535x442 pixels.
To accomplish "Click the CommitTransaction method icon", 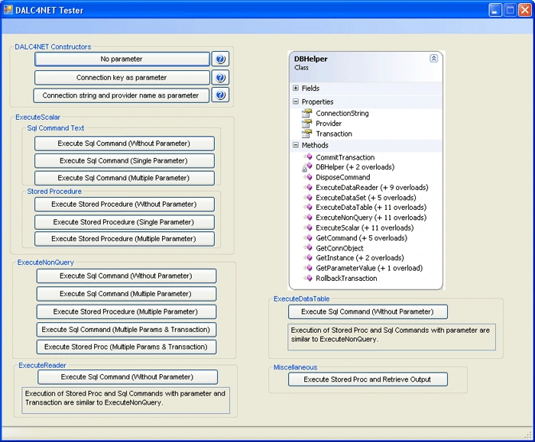I will [x=308, y=156].
